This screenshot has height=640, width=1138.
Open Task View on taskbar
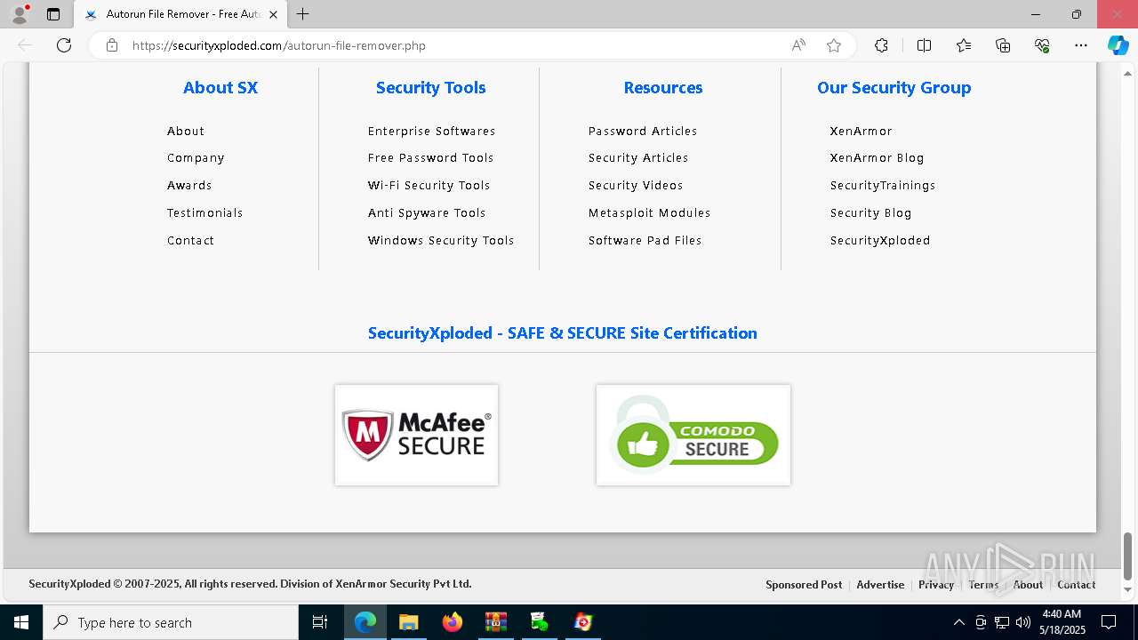320,622
